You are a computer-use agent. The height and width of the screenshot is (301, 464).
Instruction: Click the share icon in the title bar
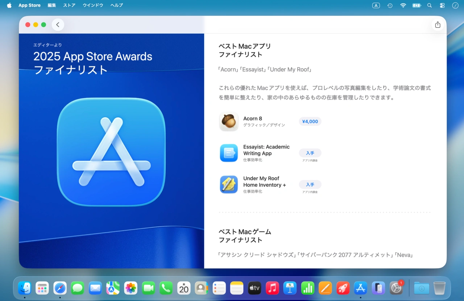[438, 24]
